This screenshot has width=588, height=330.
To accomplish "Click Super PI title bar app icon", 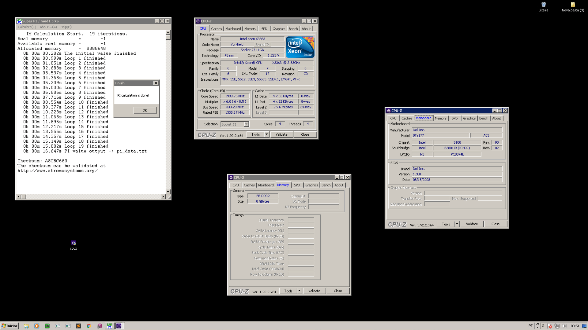I will [19, 21].
